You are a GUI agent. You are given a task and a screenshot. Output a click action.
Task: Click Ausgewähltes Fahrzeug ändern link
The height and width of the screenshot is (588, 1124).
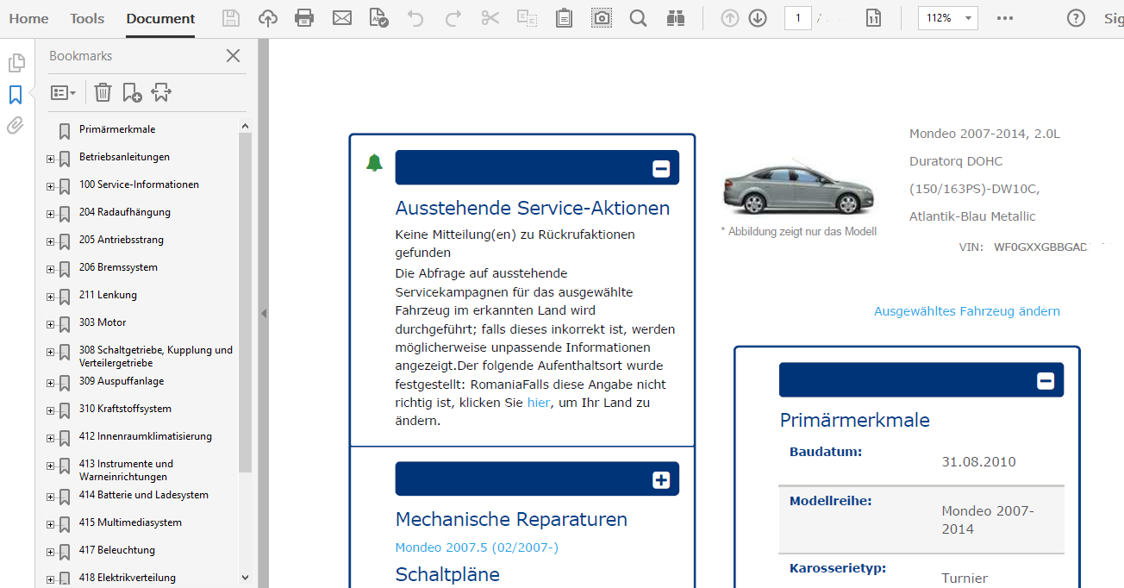[x=966, y=311]
